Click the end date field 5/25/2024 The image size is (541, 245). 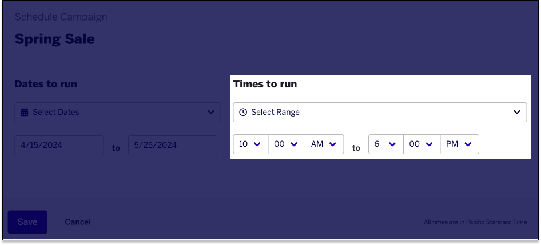point(173,145)
